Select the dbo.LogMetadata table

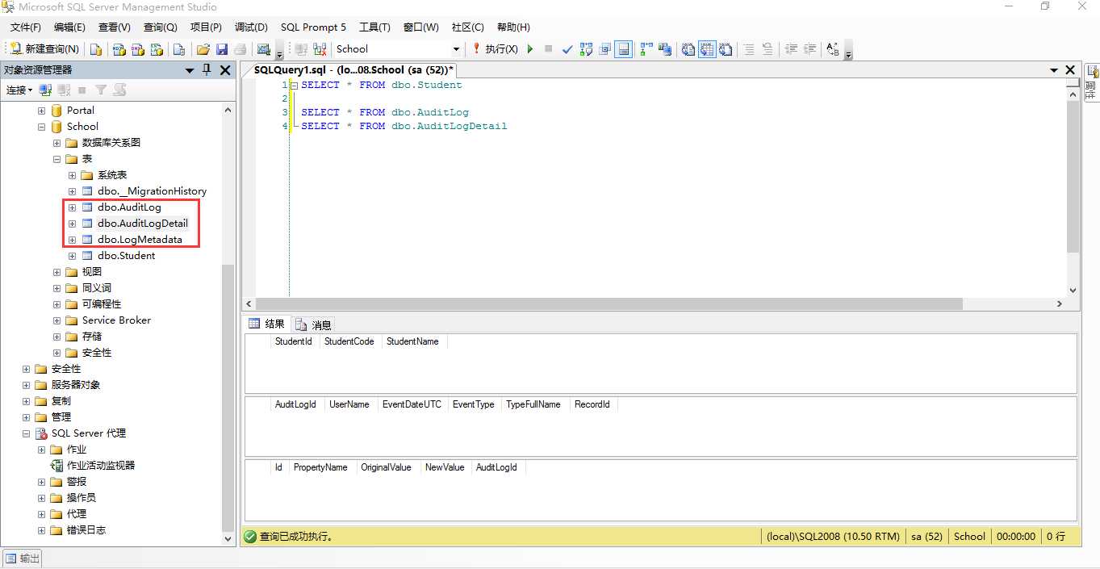[x=140, y=240]
